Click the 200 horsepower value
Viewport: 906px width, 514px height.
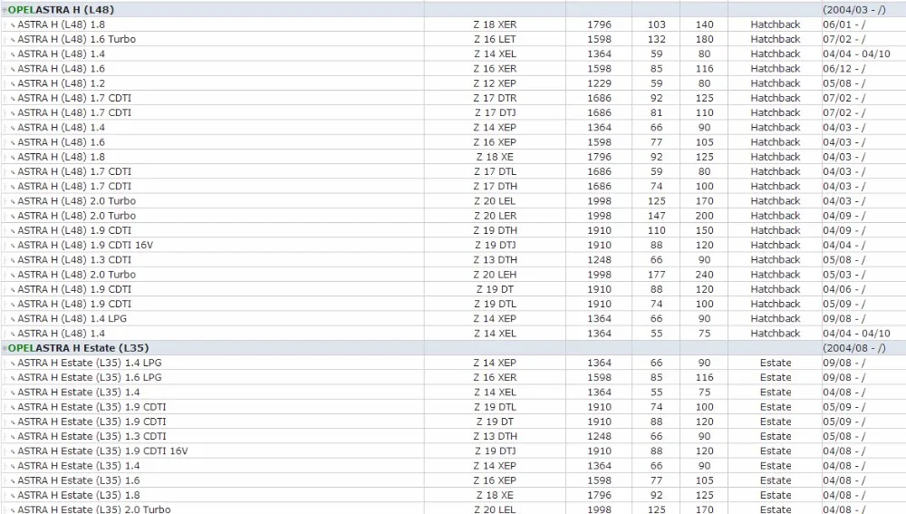pyautogui.click(x=704, y=216)
